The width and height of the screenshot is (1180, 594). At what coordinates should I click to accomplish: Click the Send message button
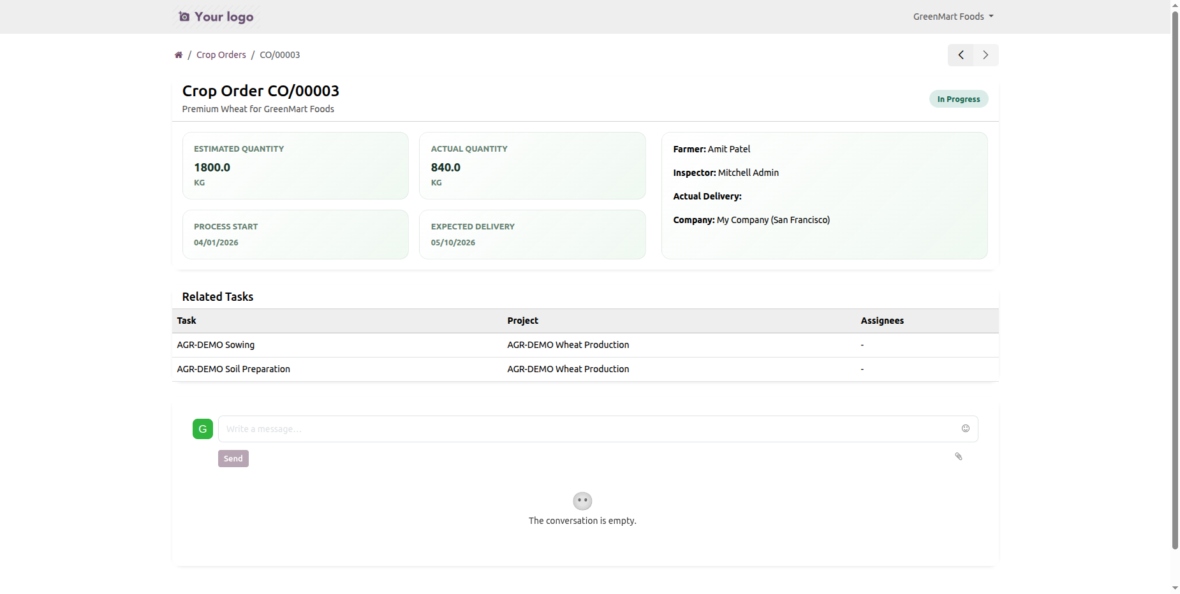(x=233, y=458)
